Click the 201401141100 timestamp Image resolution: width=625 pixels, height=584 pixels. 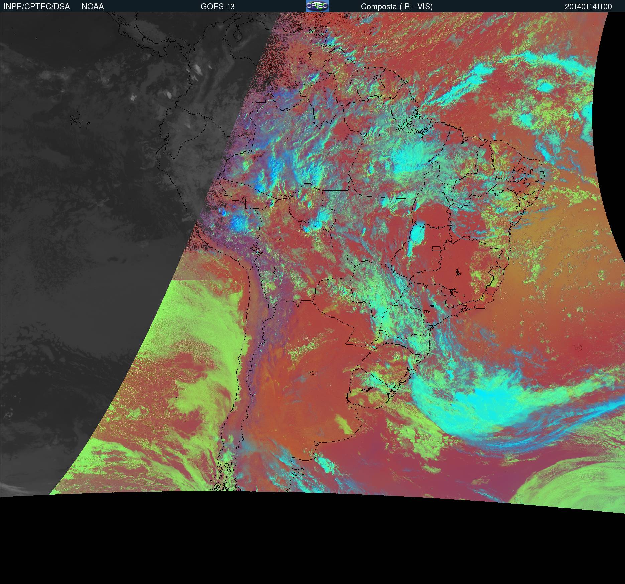point(588,7)
